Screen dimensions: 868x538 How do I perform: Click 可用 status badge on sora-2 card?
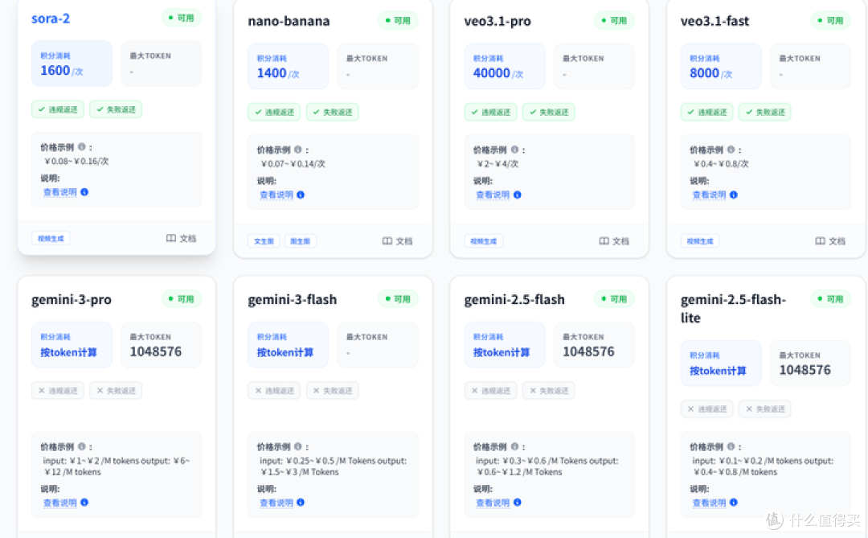(x=182, y=18)
